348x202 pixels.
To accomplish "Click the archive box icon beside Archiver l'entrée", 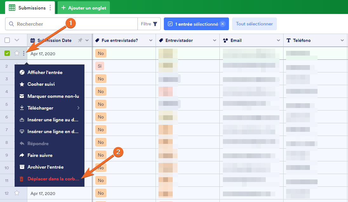I will [22, 167].
